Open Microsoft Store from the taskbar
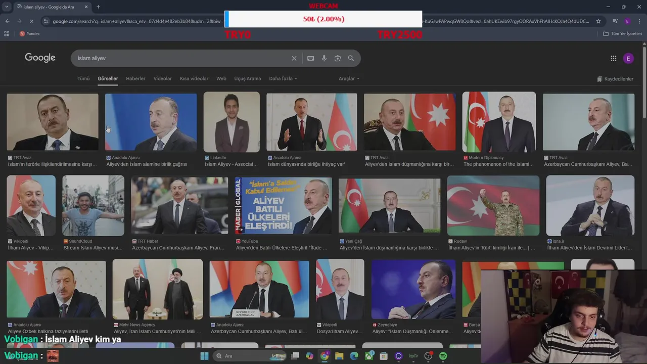 [384, 356]
